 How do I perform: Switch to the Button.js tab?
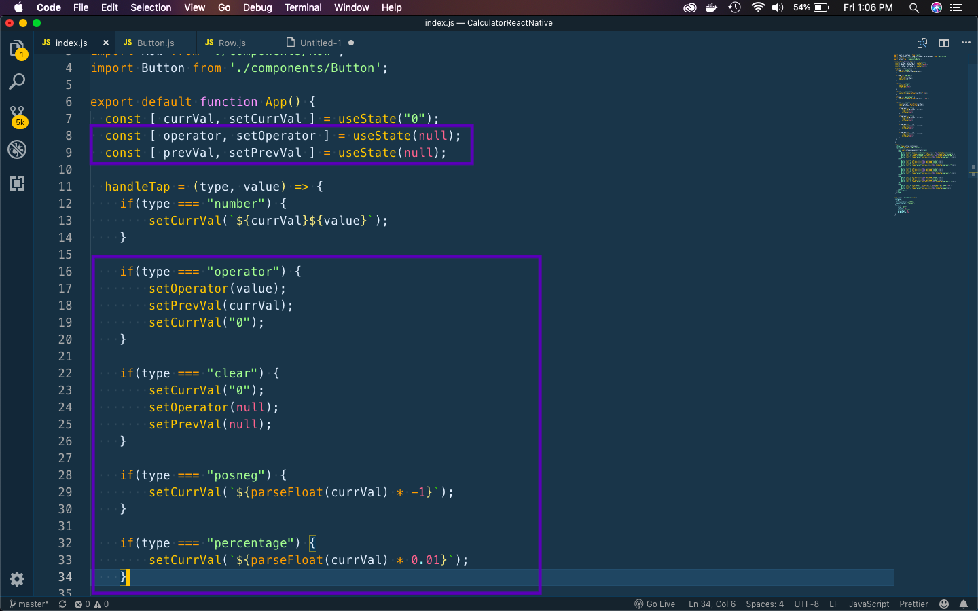(156, 43)
